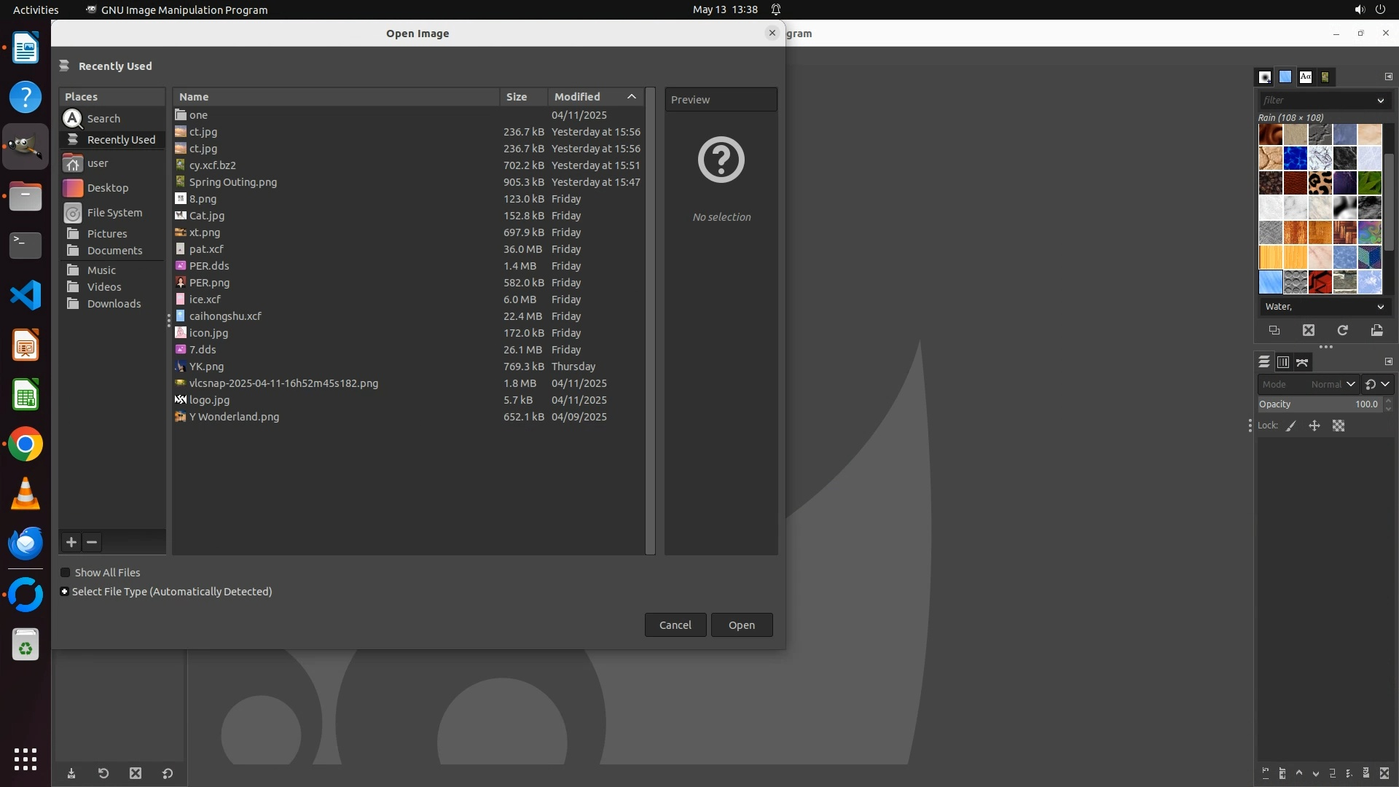Open the Water tag dropdown
Screen dimensions: 1399x787
(x=1379, y=307)
